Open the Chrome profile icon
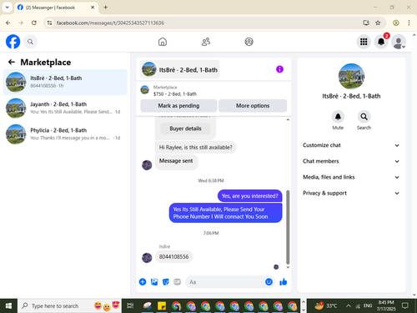Image resolution: width=417 pixels, height=313 pixels. (x=396, y=23)
